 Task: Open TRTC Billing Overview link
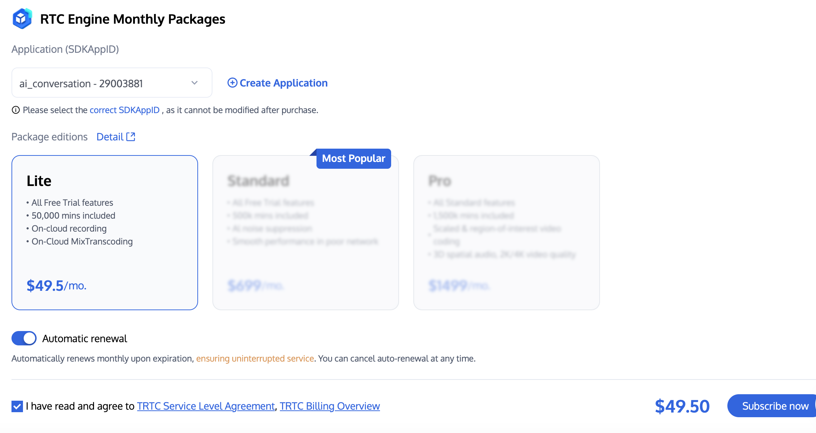click(x=329, y=406)
